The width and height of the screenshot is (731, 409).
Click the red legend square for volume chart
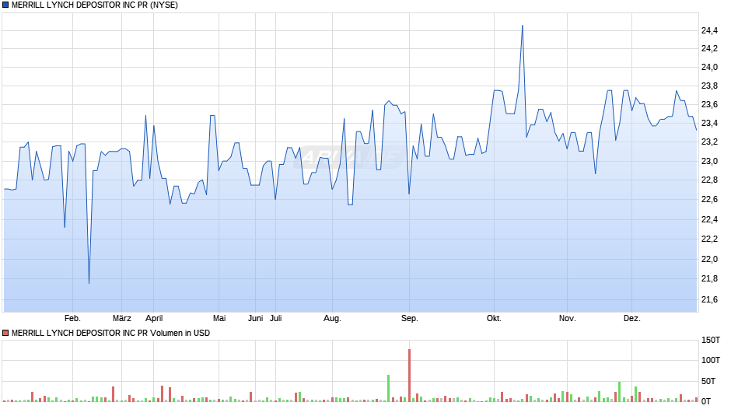pos(5,333)
